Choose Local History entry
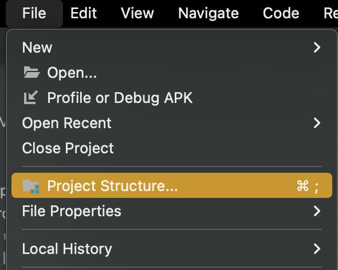 172,249
